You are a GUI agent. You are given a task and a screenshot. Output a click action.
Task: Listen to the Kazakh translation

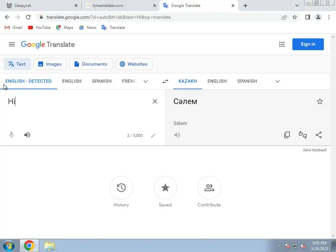177,135
